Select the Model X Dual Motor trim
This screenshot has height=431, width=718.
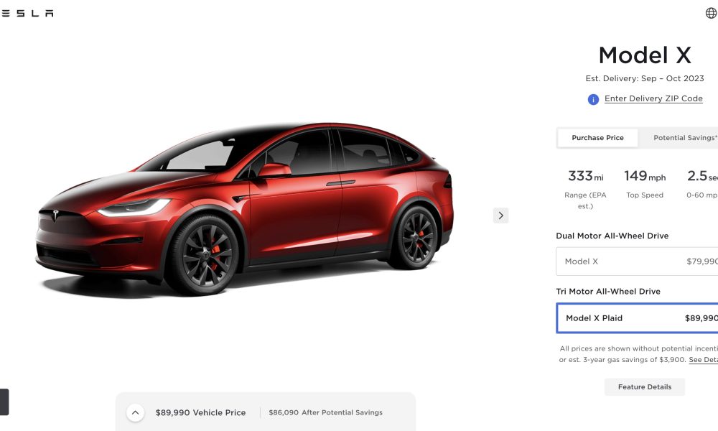(637, 261)
